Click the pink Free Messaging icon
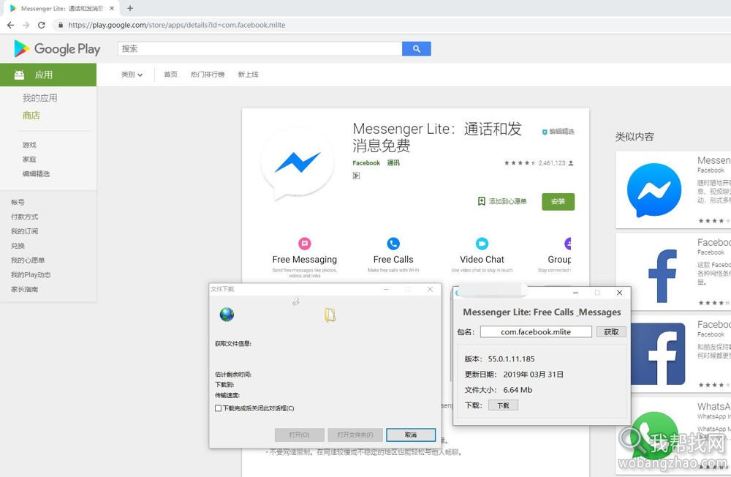Image resolution: width=731 pixels, height=477 pixels. (304, 244)
